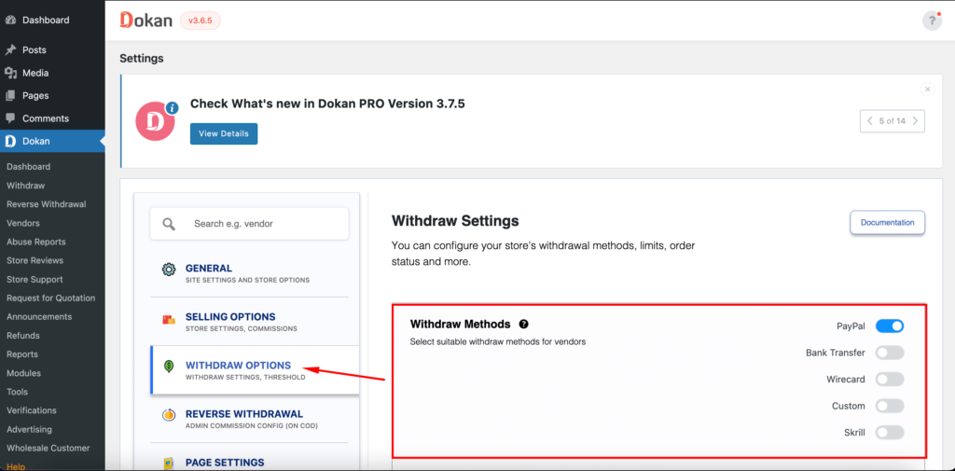Click the Dokan logo in header
This screenshot has height=471, width=955.
point(145,21)
